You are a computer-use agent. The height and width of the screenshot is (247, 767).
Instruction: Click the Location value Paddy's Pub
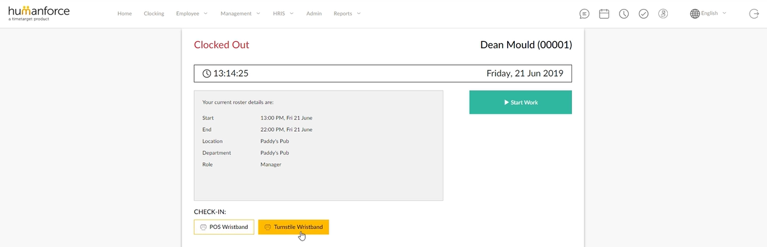click(x=274, y=142)
